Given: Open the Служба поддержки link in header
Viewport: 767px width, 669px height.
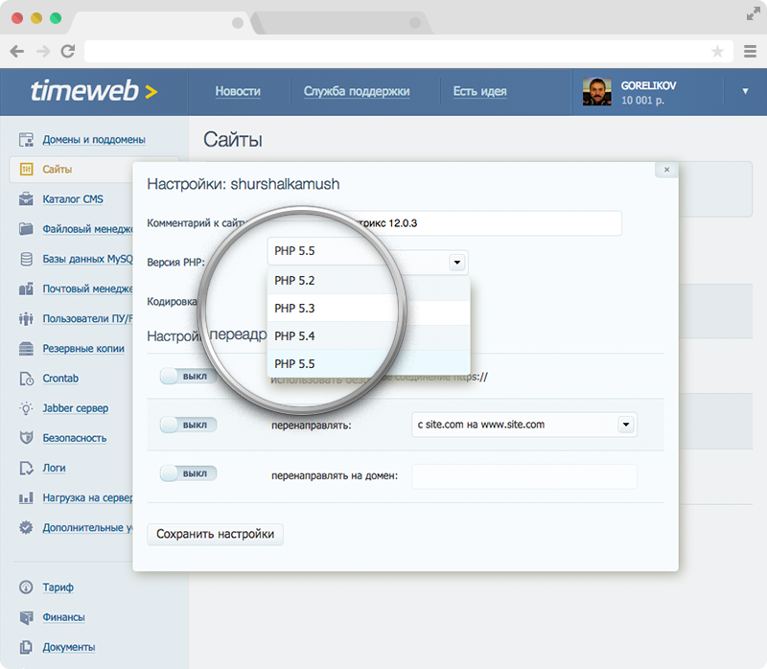Looking at the screenshot, I should [357, 92].
